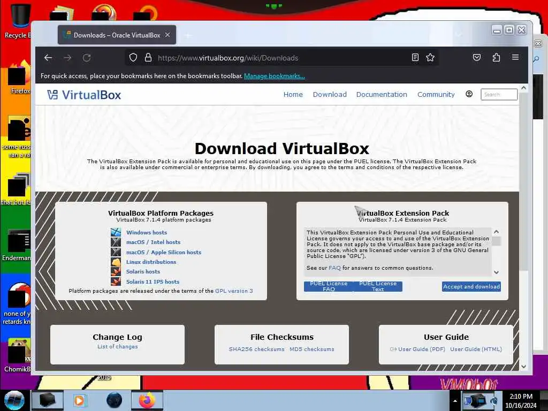548x411 pixels.
Task: Open the Documentation nav item
Action: click(x=382, y=94)
